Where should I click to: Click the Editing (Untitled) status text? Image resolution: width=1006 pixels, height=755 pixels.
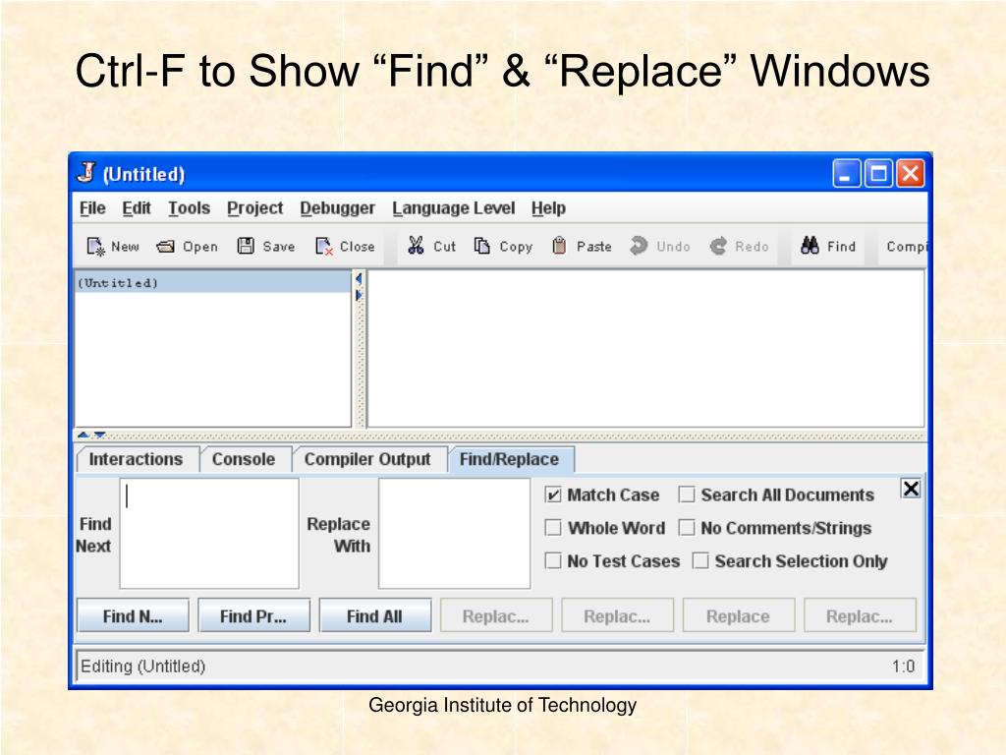tap(142, 667)
